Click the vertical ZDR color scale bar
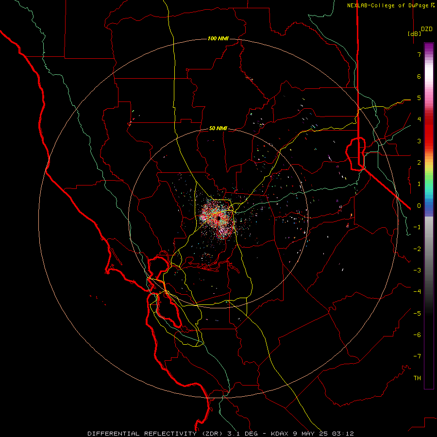The width and height of the screenshot is (437, 437). 429,216
